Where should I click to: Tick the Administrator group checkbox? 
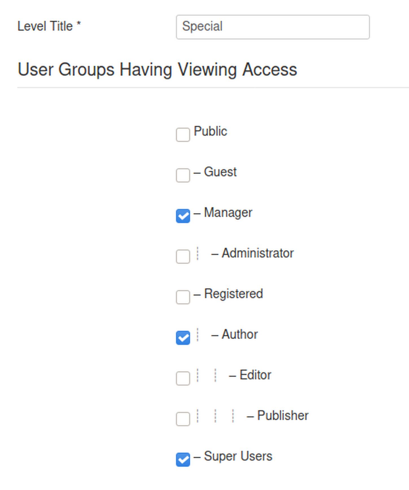pos(183,256)
